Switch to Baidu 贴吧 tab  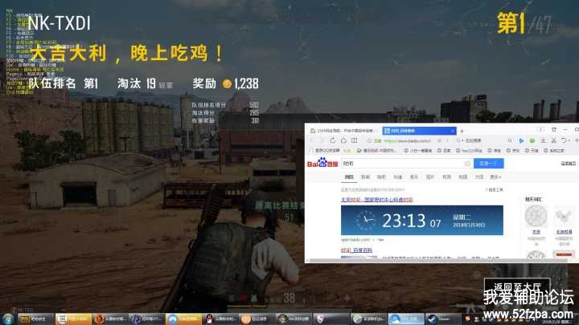point(381,177)
